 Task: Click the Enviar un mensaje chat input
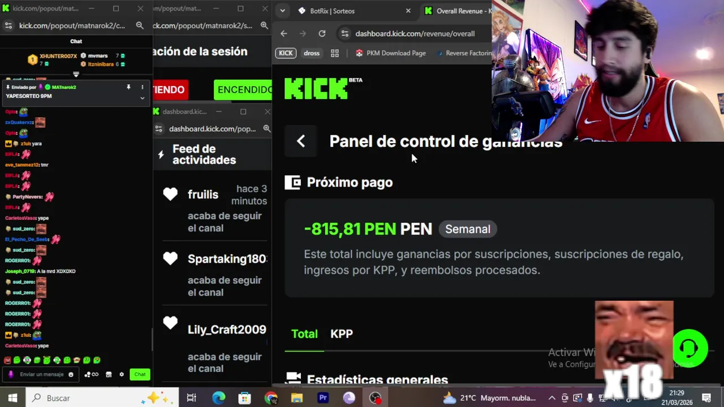tap(42, 374)
